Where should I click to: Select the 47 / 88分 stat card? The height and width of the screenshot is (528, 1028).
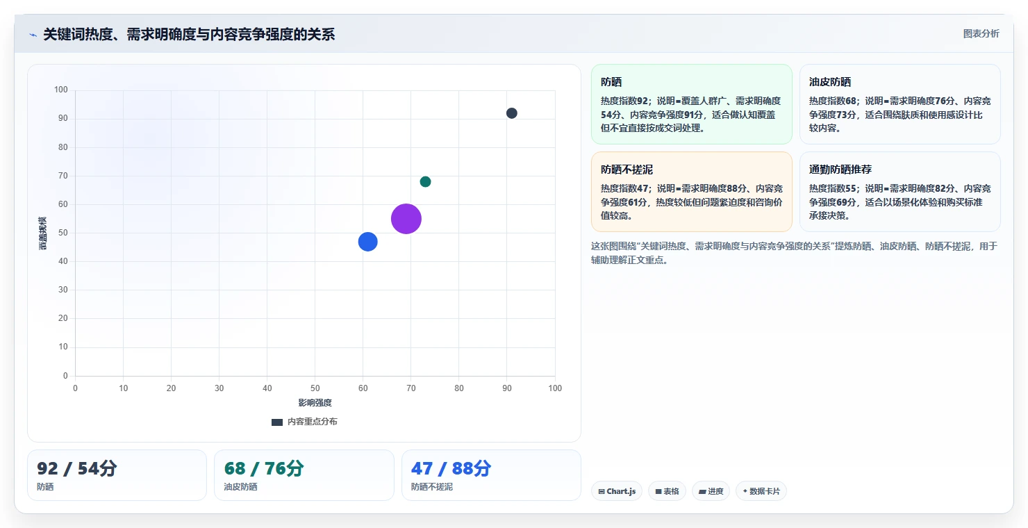(x=491, y=475)
